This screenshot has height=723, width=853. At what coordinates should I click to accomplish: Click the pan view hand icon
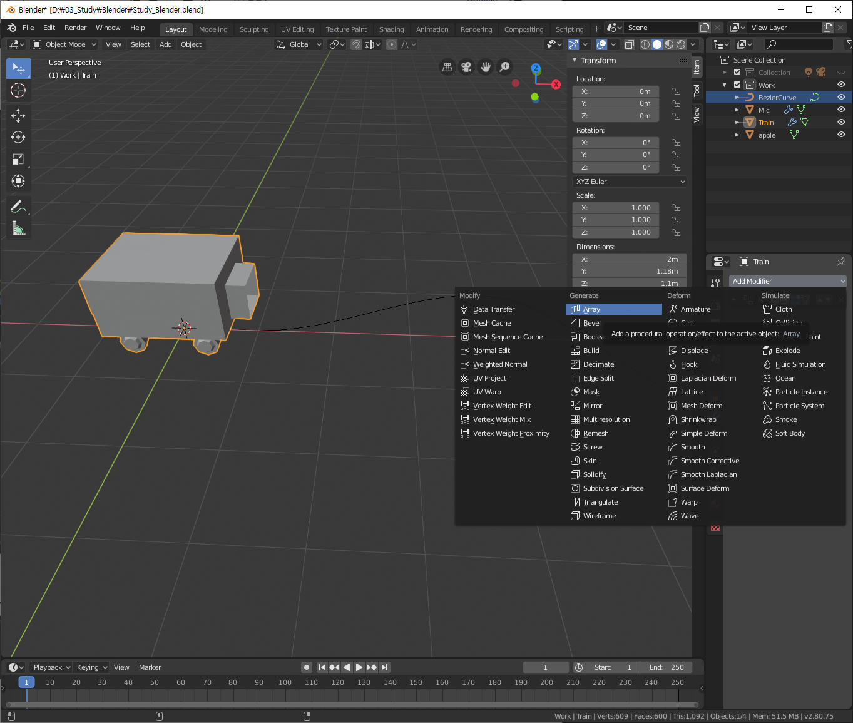pyautogui.click(x=485, y=67)
